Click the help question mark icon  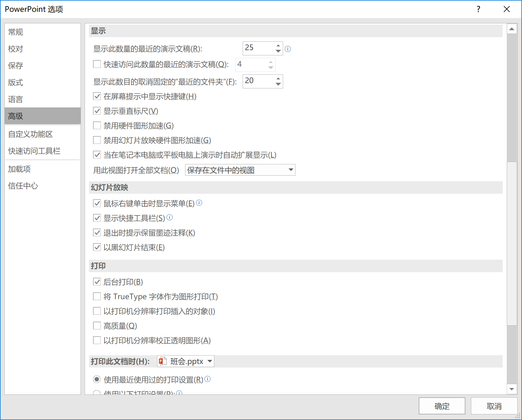478,9
